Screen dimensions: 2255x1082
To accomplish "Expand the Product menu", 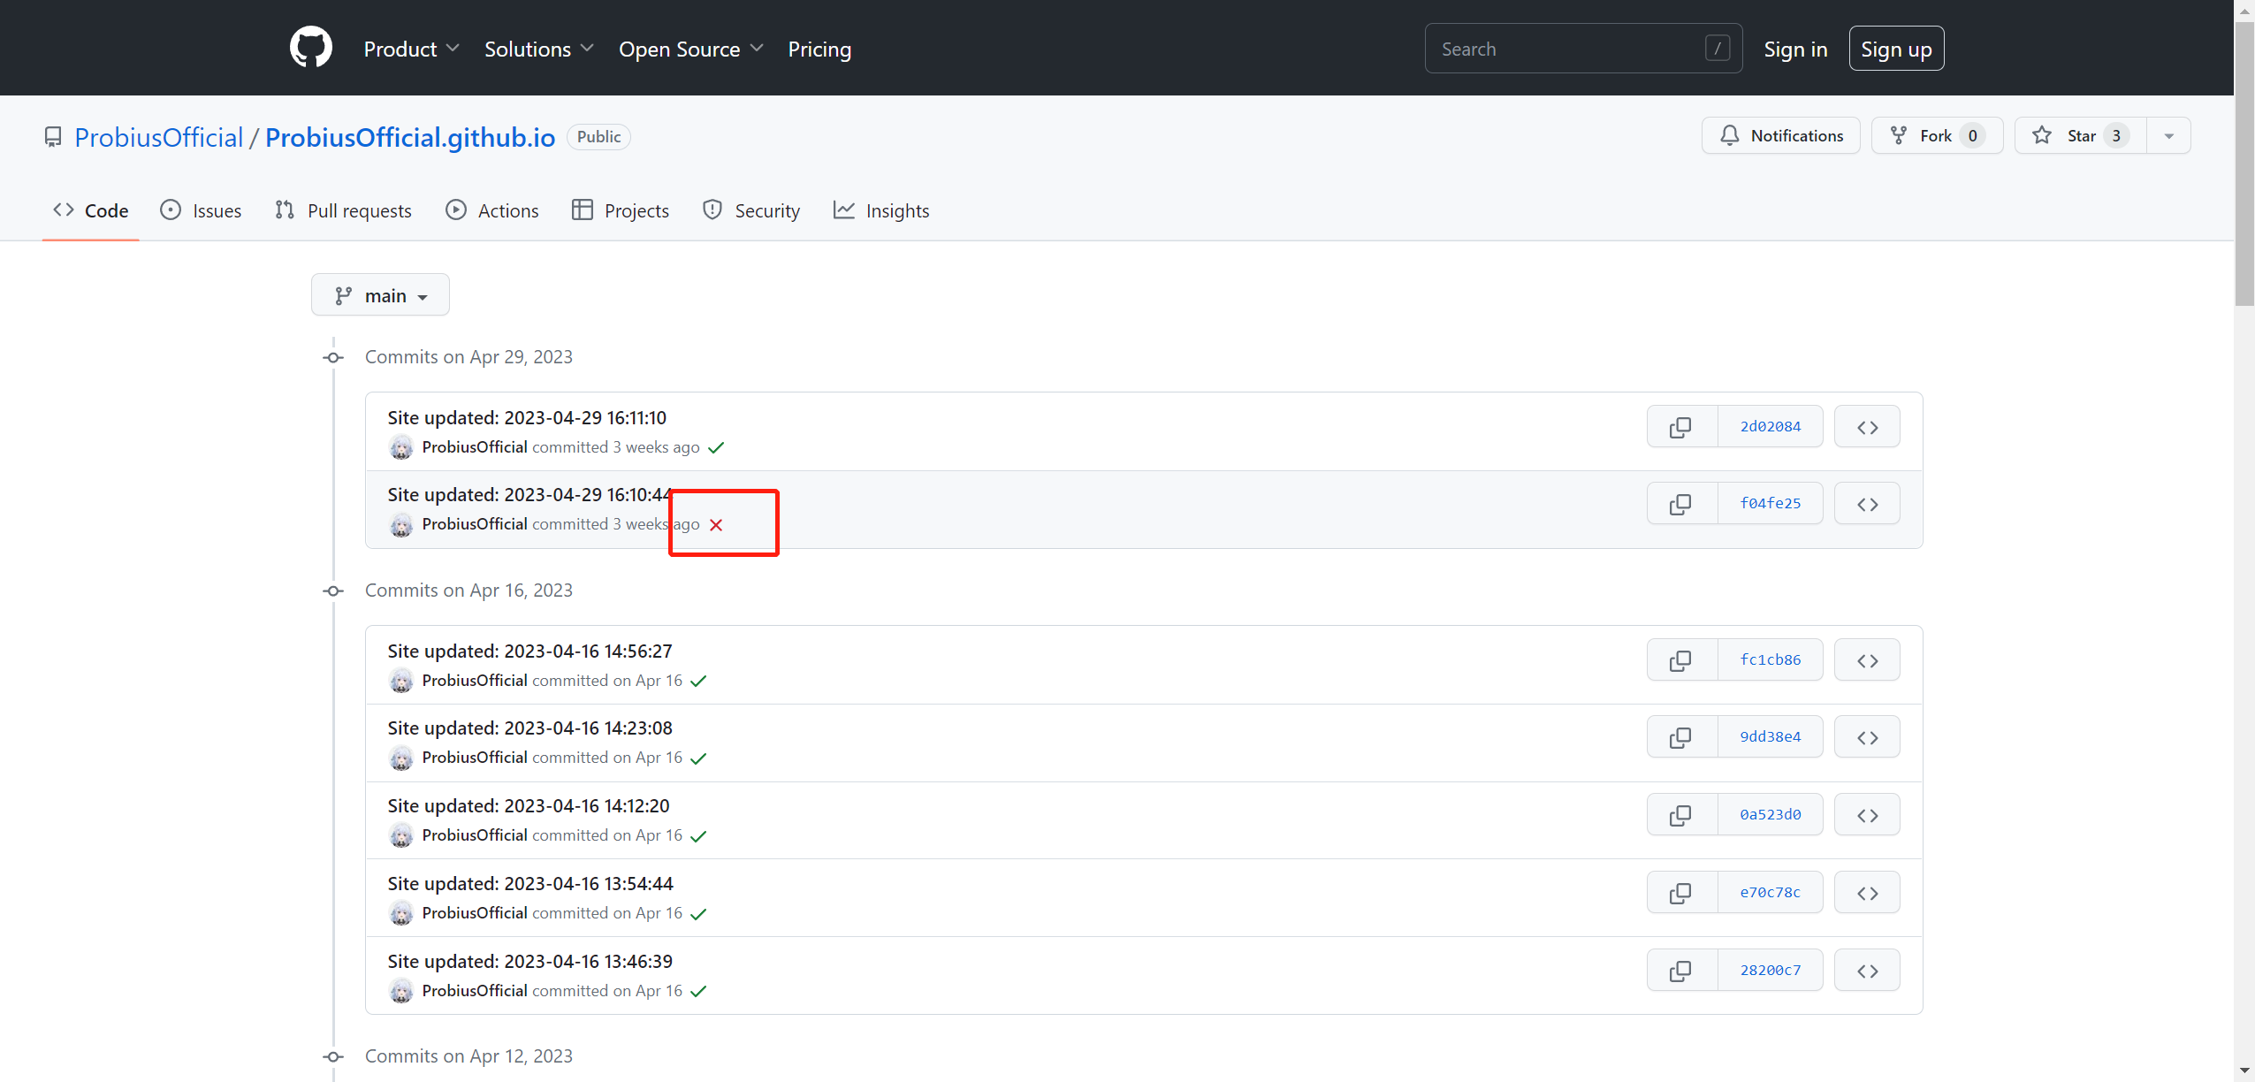I will pos(411,50).
